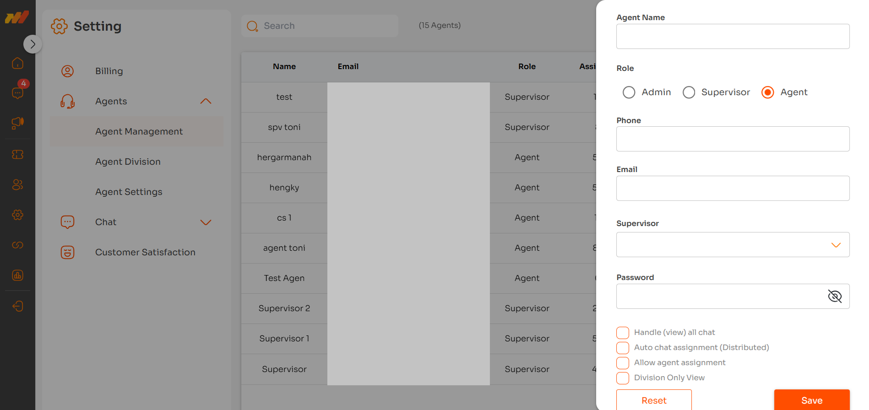Viewport: 869px width, 410px height.
Task: Open the integration link icon in sidebar
Action: (x=17, y=245)
